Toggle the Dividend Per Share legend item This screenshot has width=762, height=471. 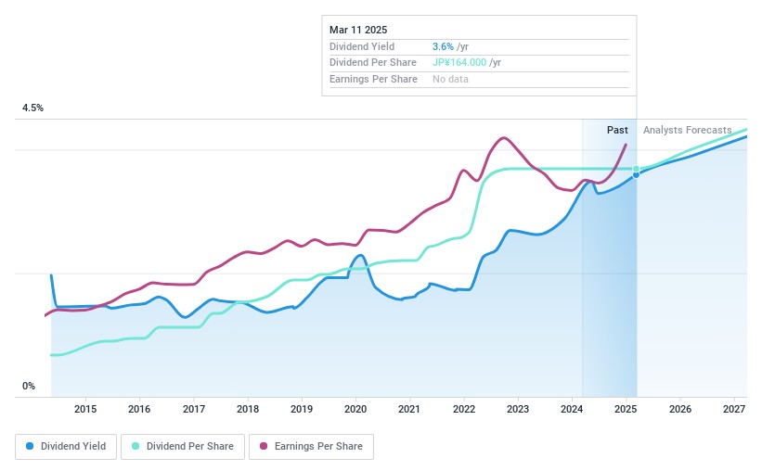pyautogui.click(x=184, y=446)
